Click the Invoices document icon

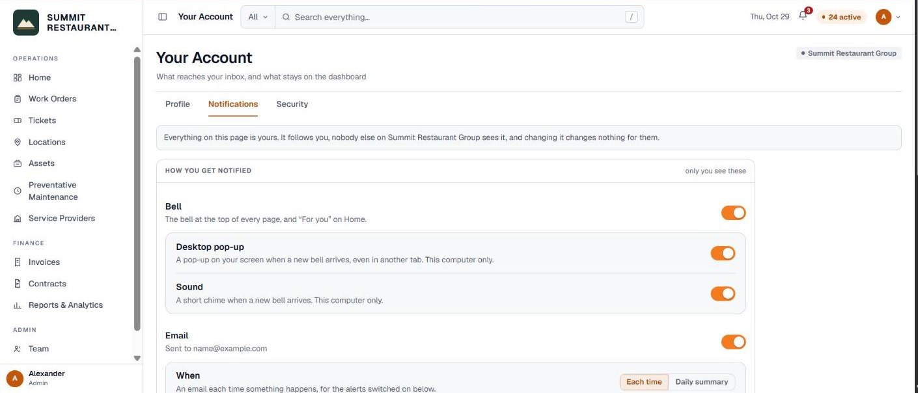pos(18,262)
